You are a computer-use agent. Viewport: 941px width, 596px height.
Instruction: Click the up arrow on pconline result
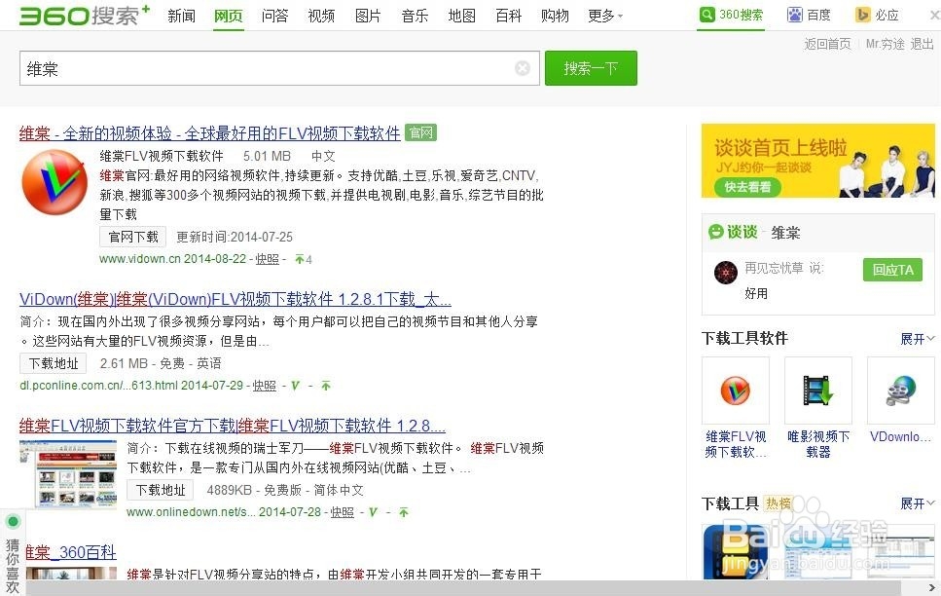[x=326, y=386]
